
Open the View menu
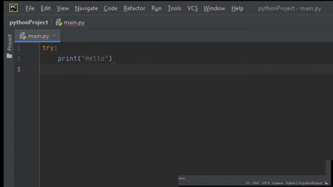[x=62, y=8]
